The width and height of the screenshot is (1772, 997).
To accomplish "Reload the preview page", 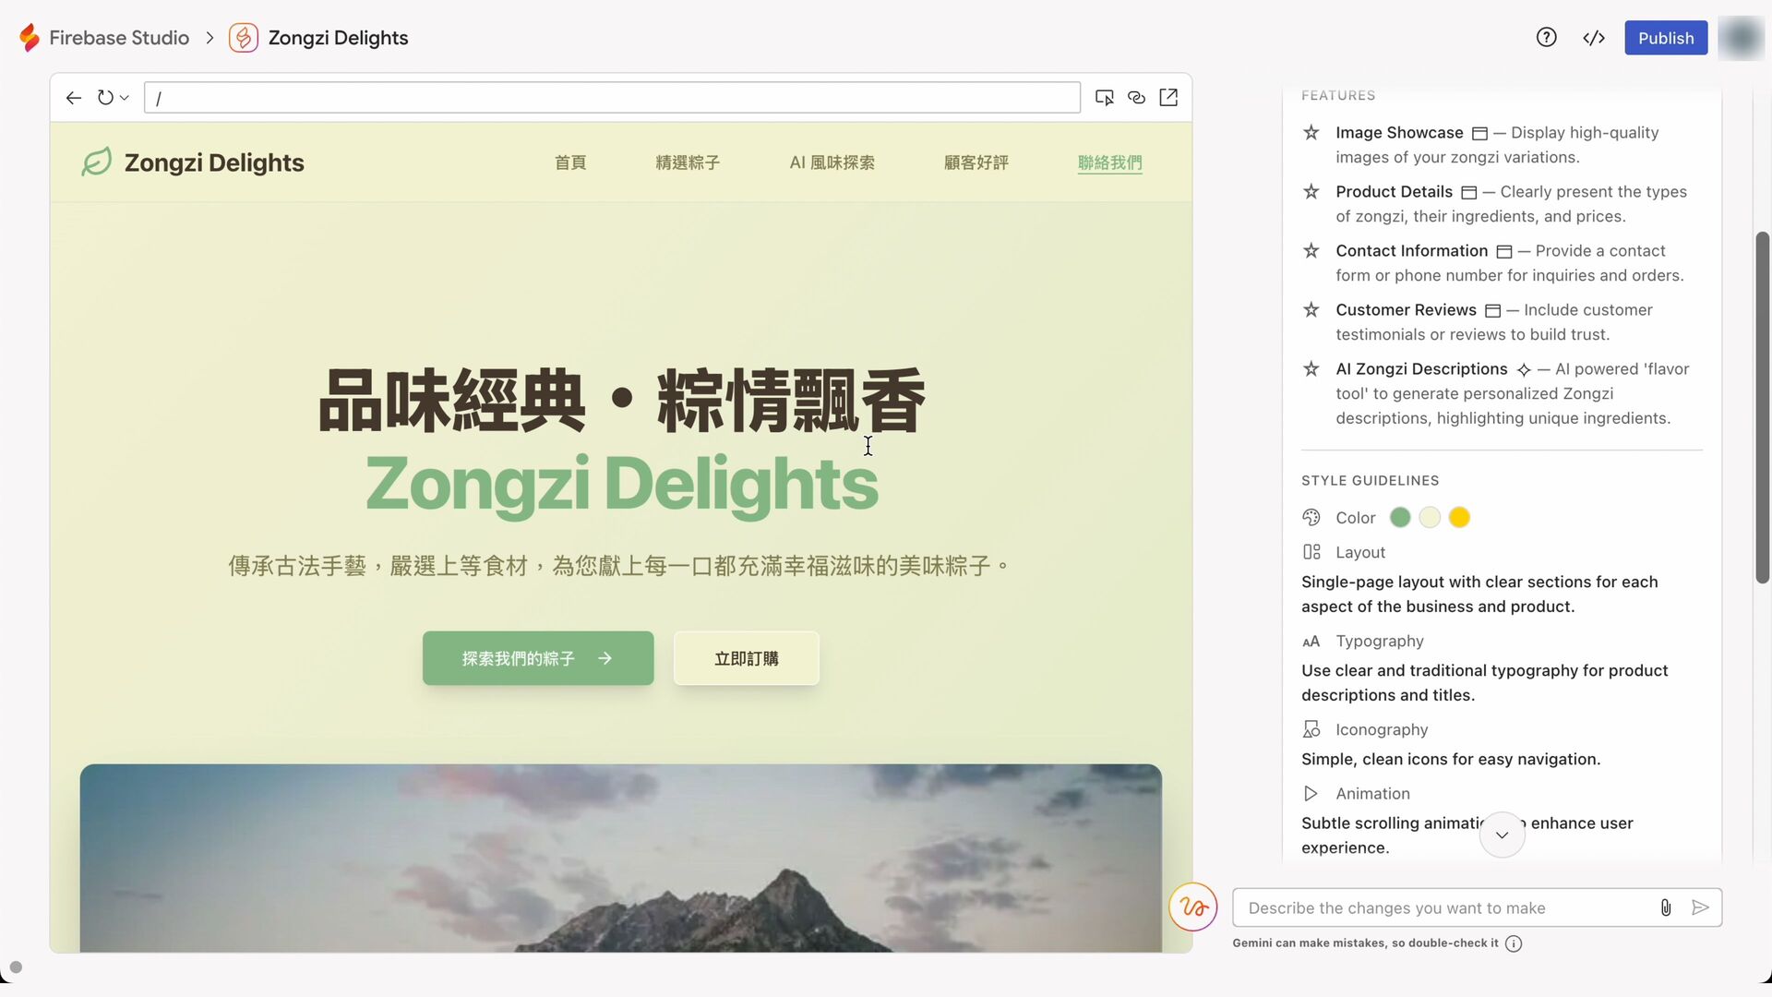I will tap(105, 98).
